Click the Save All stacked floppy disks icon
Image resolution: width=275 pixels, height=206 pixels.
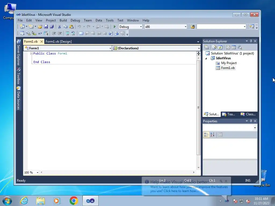tap(52, 27)
